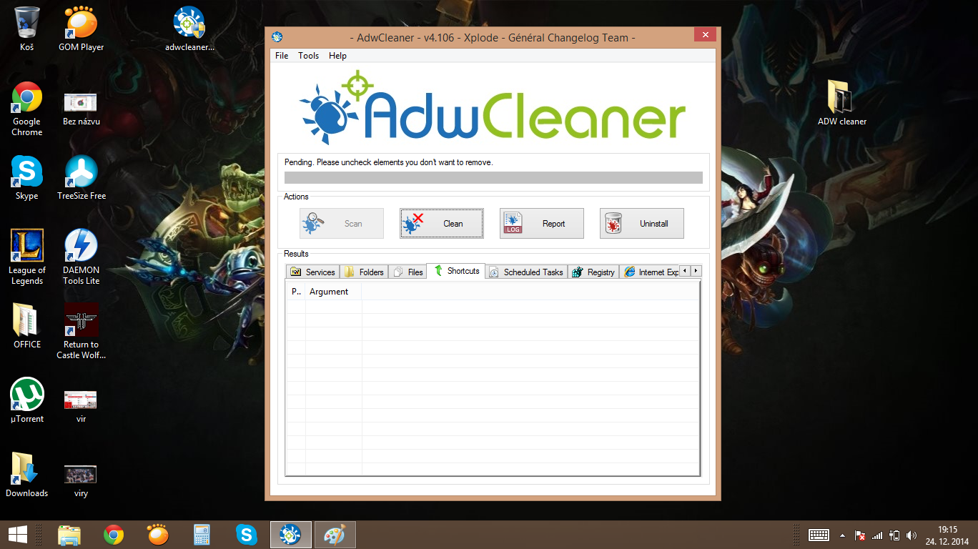Click the battery status icon in the tray
Screen dimensions: 978x549
pos(894,535)
